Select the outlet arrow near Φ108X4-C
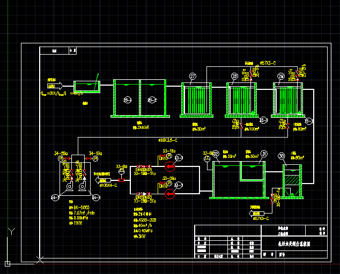This screenshot has height=274, width=340. (x=103, y=180)
